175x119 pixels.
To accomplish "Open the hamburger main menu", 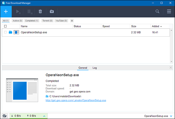I will (x=169, y=11).
